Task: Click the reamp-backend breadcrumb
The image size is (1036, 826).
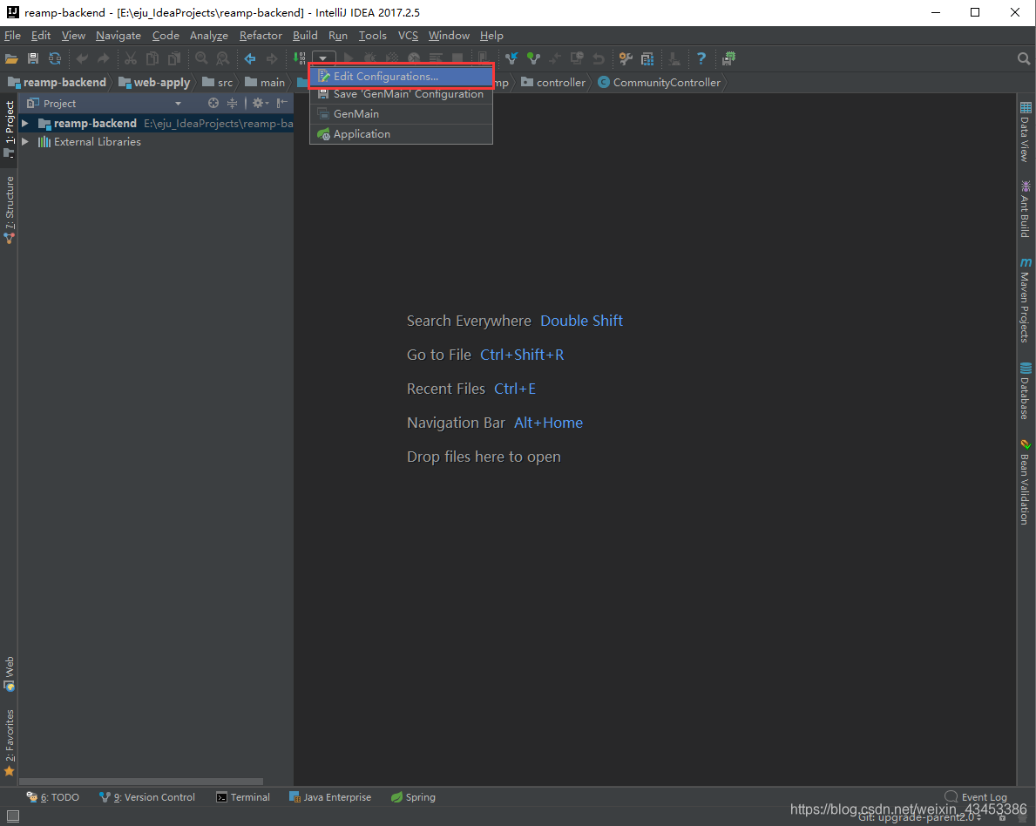Action: pyautogui.click(x=58, y=82)
